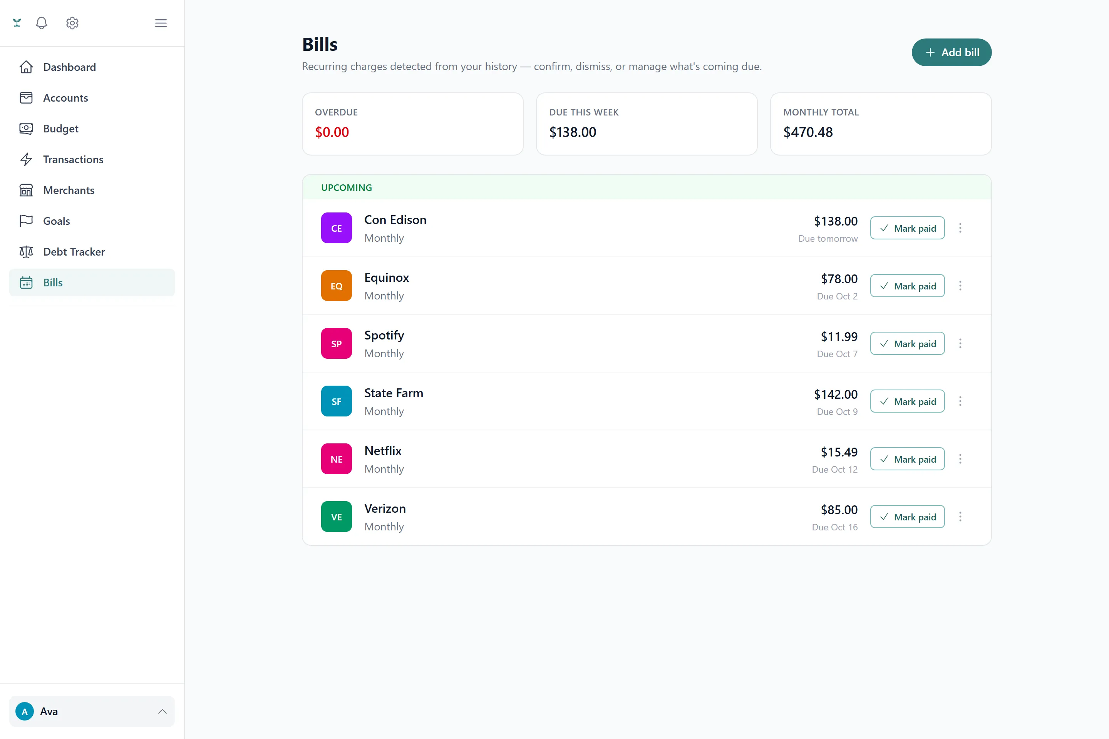Select the Bills sidebar item
This screenshot has width=1109, height=739.
click(x=92, y=282)
